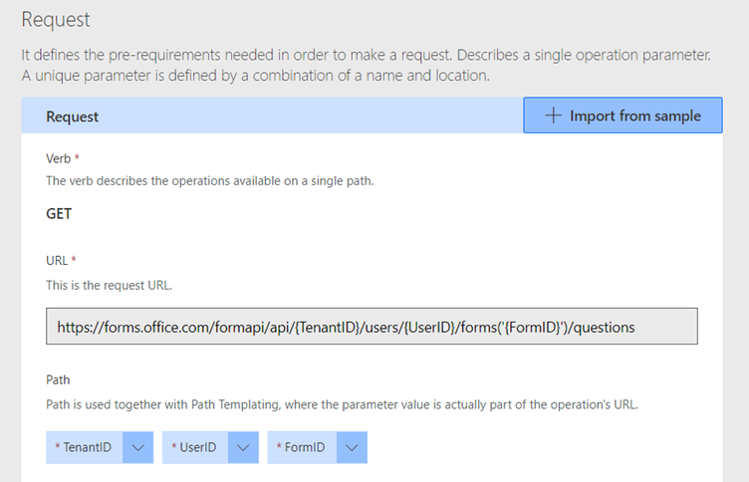The width and height of the screenshot is (749, 482).
Task: Open the UserID parameter dropdown arrow
Action: (243, 447)
